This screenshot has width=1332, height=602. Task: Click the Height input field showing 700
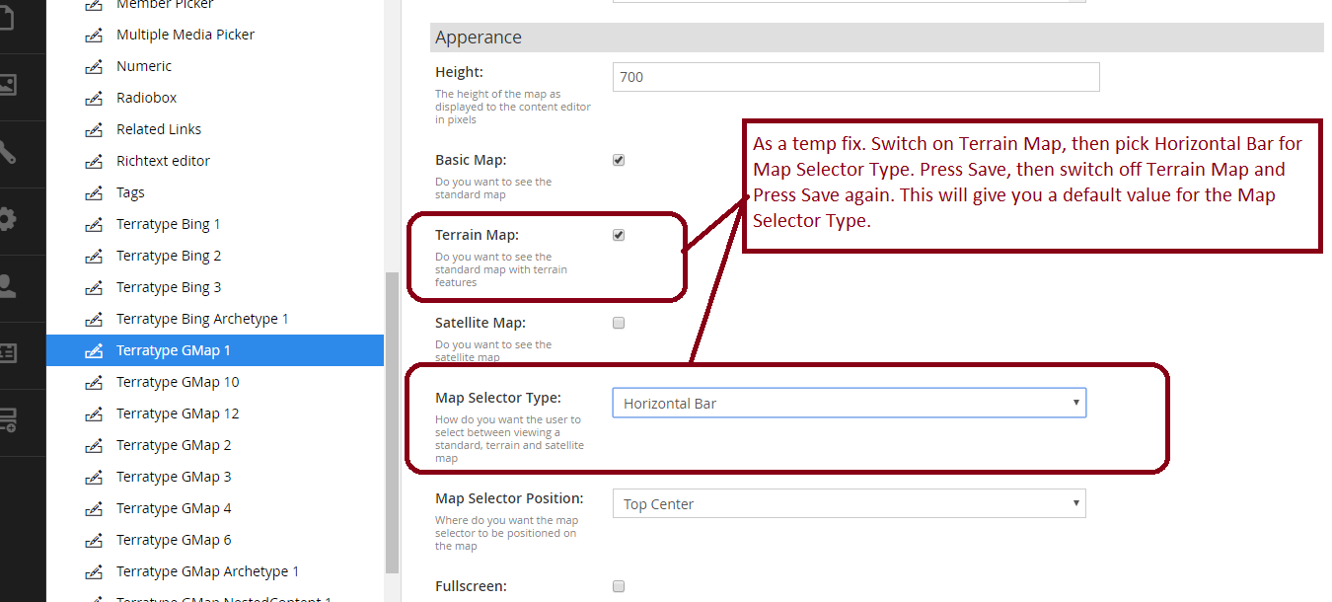tap(855, 77)
